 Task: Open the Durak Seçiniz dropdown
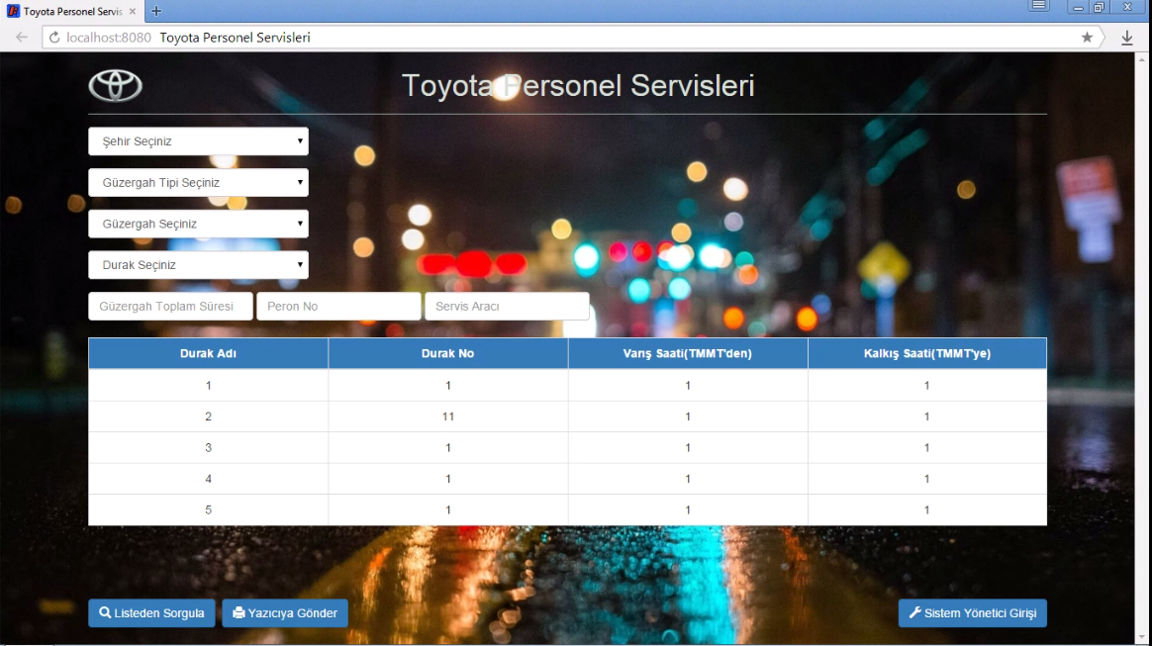pos(198,264)
